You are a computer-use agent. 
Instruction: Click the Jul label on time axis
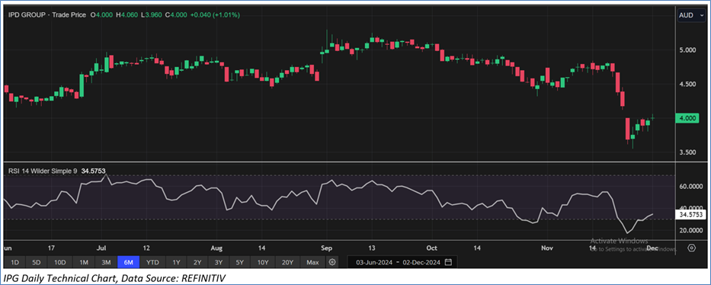101,248
